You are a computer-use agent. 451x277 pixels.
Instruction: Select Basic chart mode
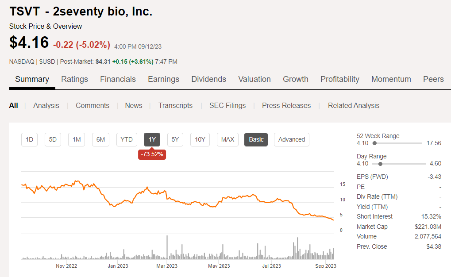[256, 139]
